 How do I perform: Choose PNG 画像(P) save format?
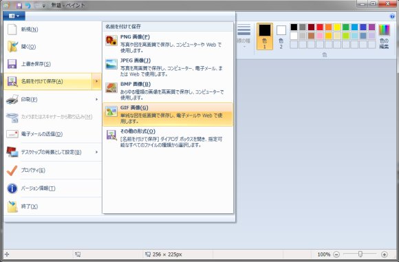(x=168, y=43)
